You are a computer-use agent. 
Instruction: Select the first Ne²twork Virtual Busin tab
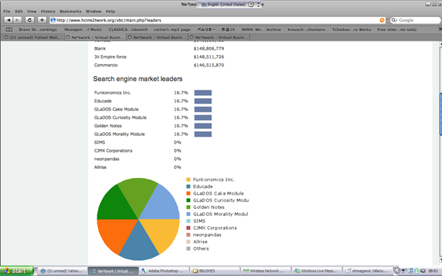tap(95, 37)
